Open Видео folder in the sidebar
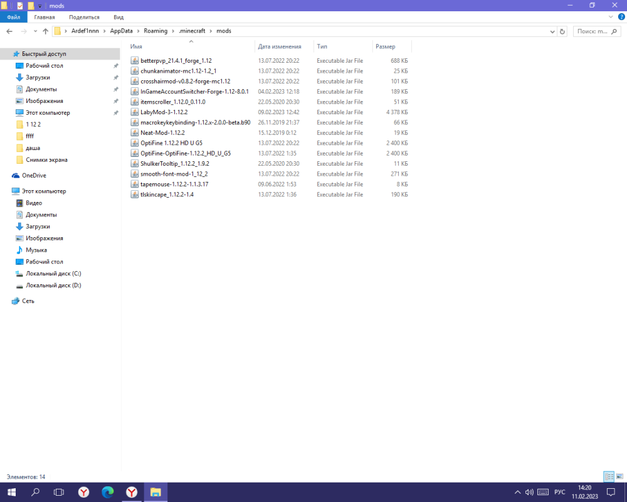This screenshot has width=627, height=502. coord(34,203)
